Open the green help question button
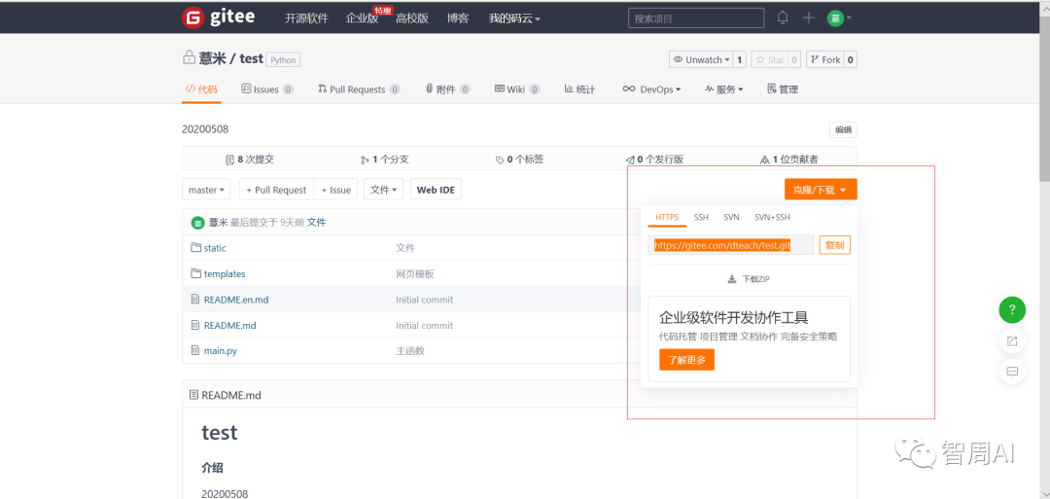The height and width of the screenshot is (499, 1050). (x=1012, y=309)
